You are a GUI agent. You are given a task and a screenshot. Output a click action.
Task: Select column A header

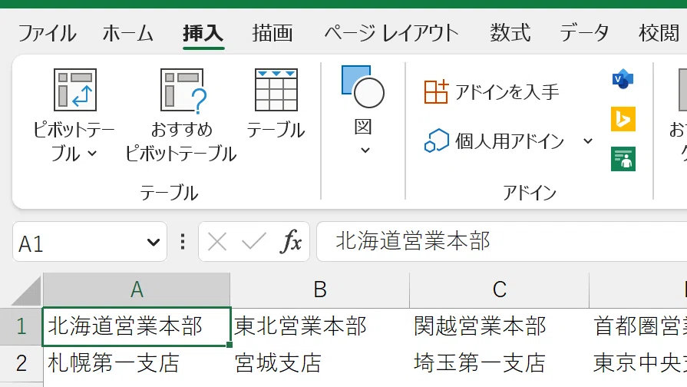pyautogui.click(x=137, y=290)
